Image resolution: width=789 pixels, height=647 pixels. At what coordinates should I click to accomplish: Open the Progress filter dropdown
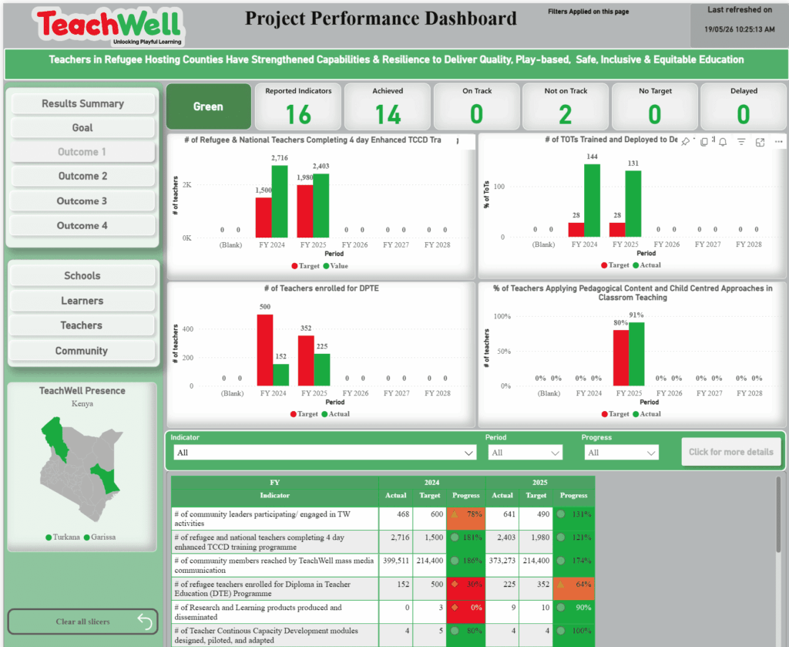click(x=621, y=453)
